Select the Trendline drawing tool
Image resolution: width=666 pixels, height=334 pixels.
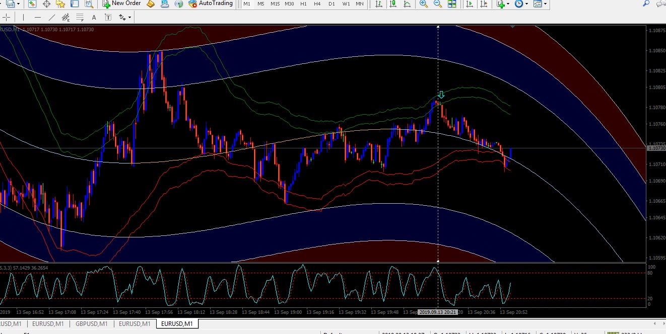tap(51, 17)
